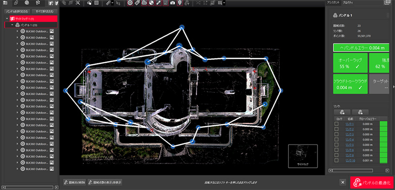The height and width of the screenshot is (190, 395).
Task: Select the ruler measure tool
Action: 108,3
